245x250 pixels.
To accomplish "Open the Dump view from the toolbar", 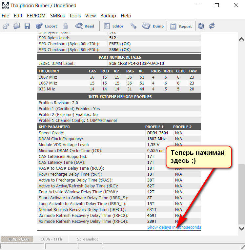I will coord(153,26).
